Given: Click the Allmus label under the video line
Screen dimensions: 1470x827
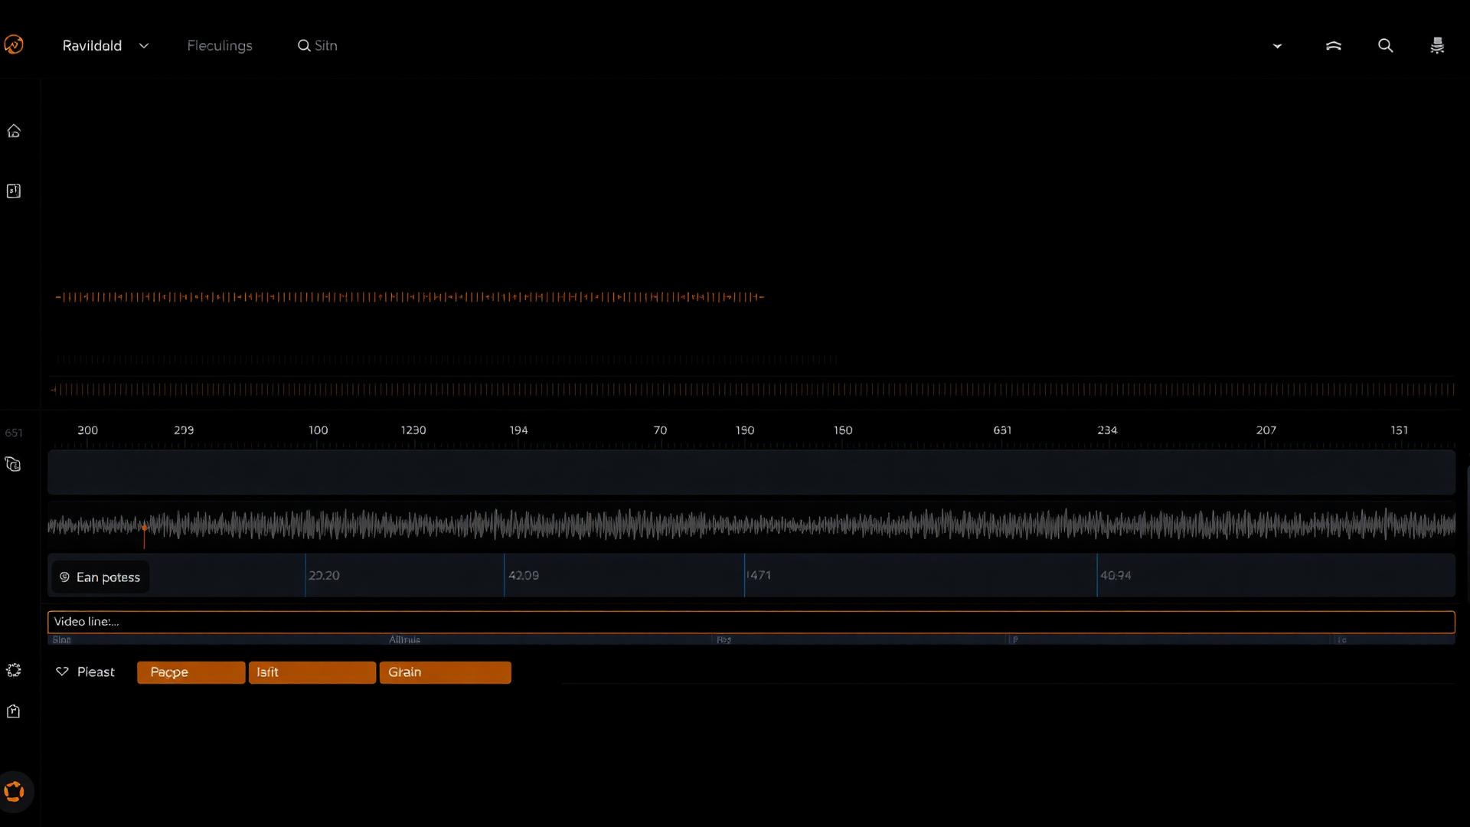Looking at the screenshot, I should [404, 639].
